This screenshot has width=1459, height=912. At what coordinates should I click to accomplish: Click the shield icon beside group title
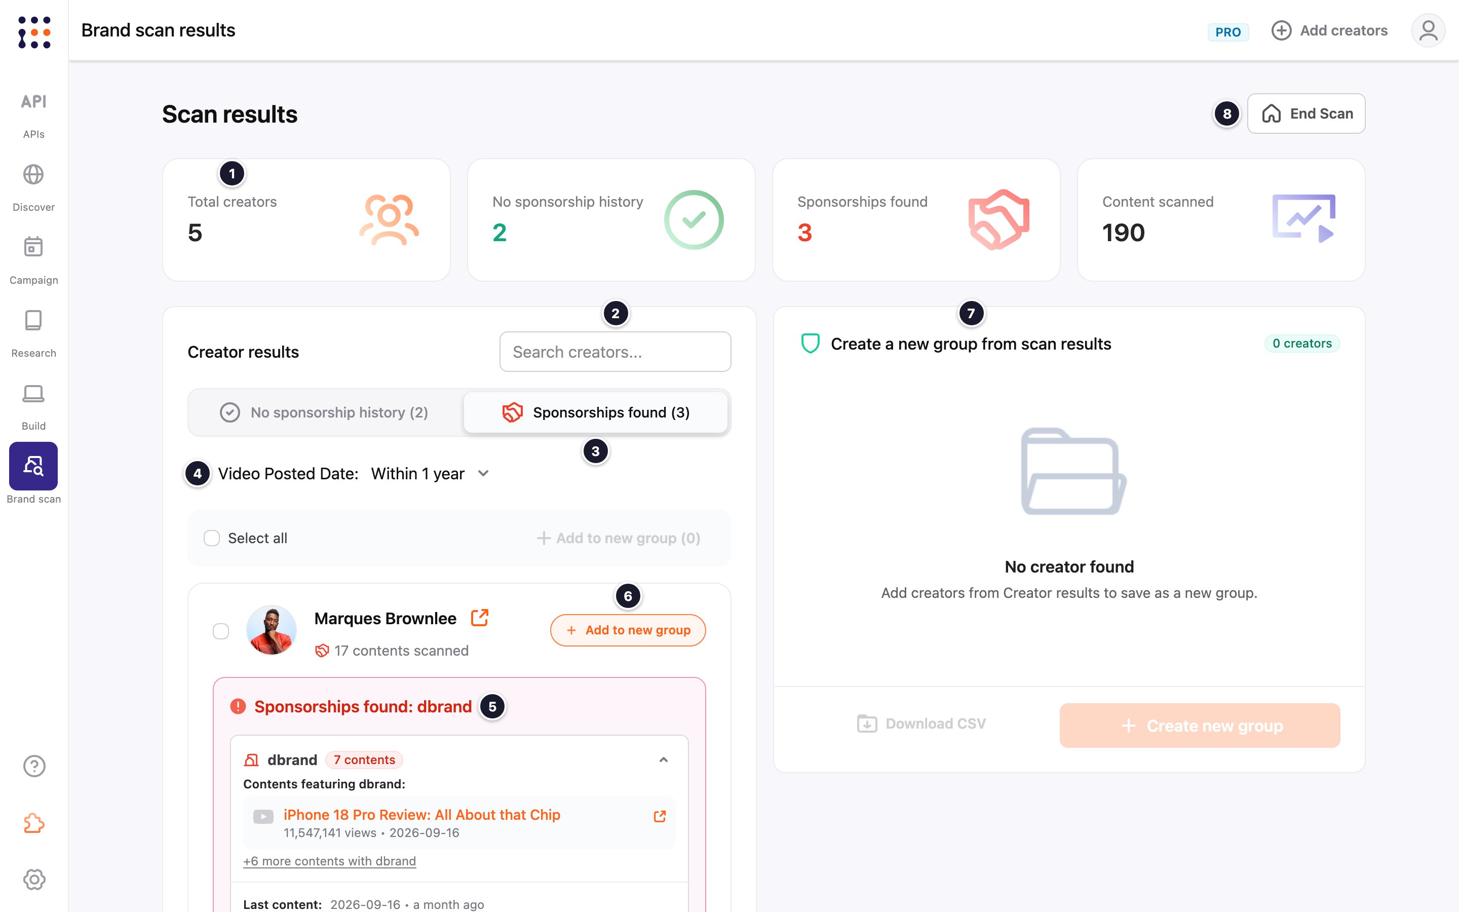(x=810, y=343)
